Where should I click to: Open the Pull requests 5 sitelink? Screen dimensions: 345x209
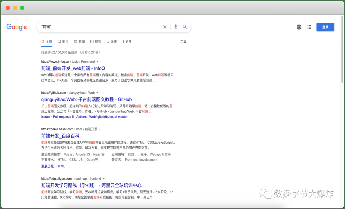click(63, 117)
